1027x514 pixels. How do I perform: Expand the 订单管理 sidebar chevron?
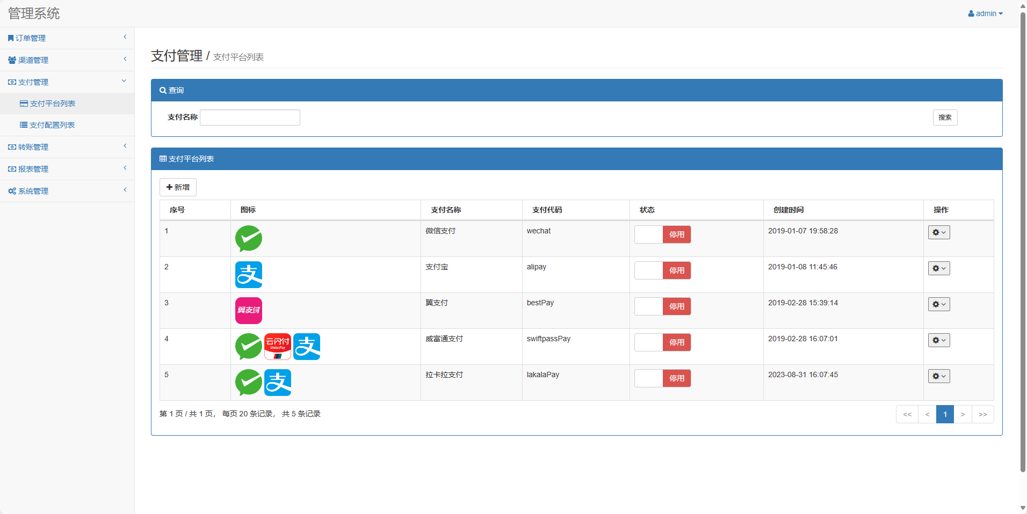[125, 37]
